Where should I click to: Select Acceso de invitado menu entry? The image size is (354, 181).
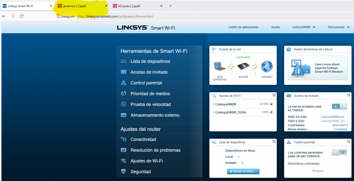(149, 72)
